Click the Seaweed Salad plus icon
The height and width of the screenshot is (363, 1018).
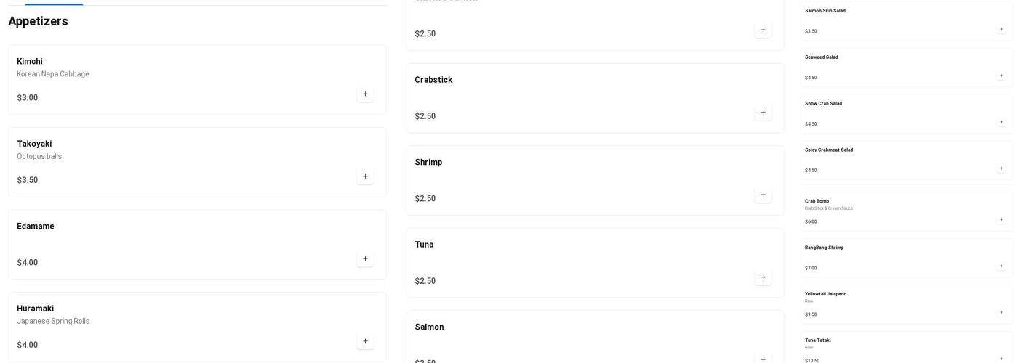[1001, 76]
